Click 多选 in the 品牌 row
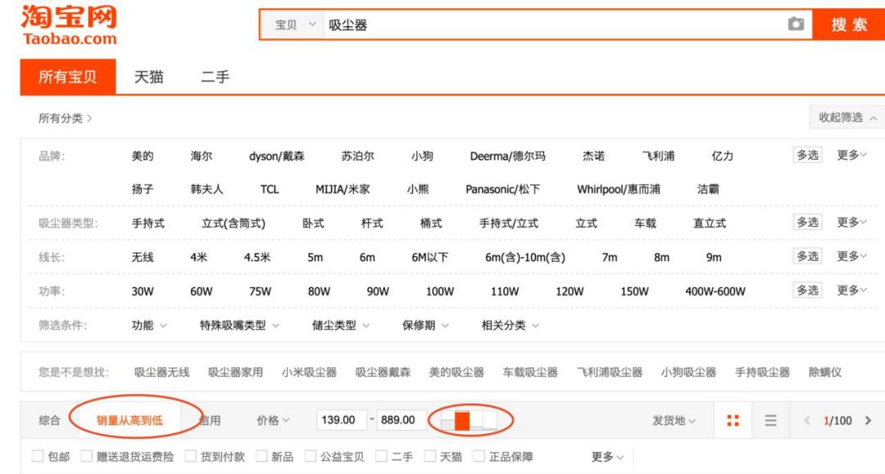The width and height of the screenshot is (885, 474). point(807,155)
